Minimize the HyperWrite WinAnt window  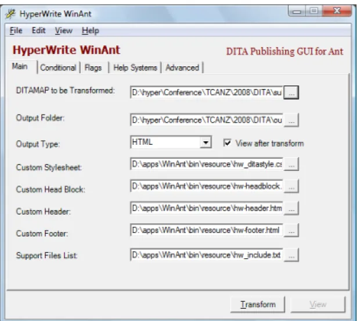(297, 11)
